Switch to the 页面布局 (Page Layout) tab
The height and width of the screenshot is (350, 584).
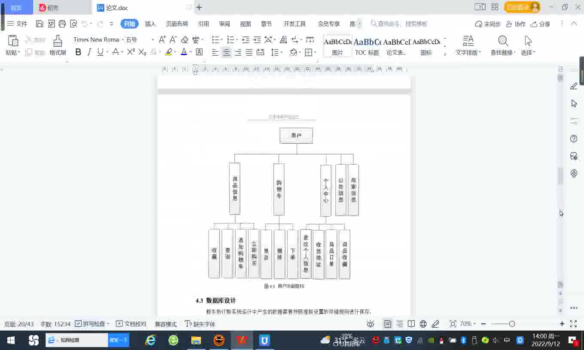click(x=177, y=24)
